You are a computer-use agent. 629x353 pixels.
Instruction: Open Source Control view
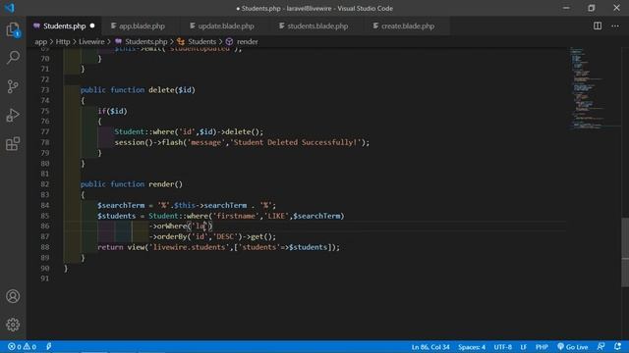[x=13, y=86]
